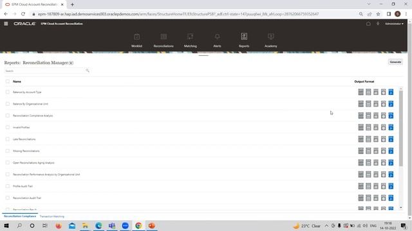Image resolution: width=412 pixels, height=231 pixels.
Task: Click the Output Format column header
Action: pyautogui.click(x=364, y=81)
